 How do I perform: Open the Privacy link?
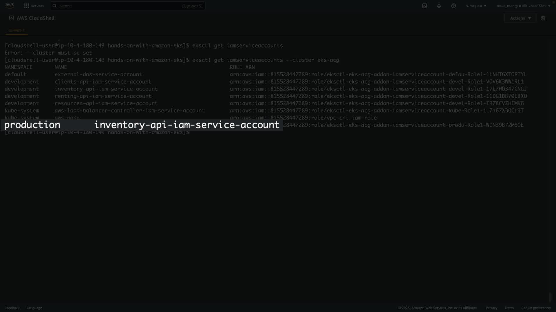tap(491, 308)
